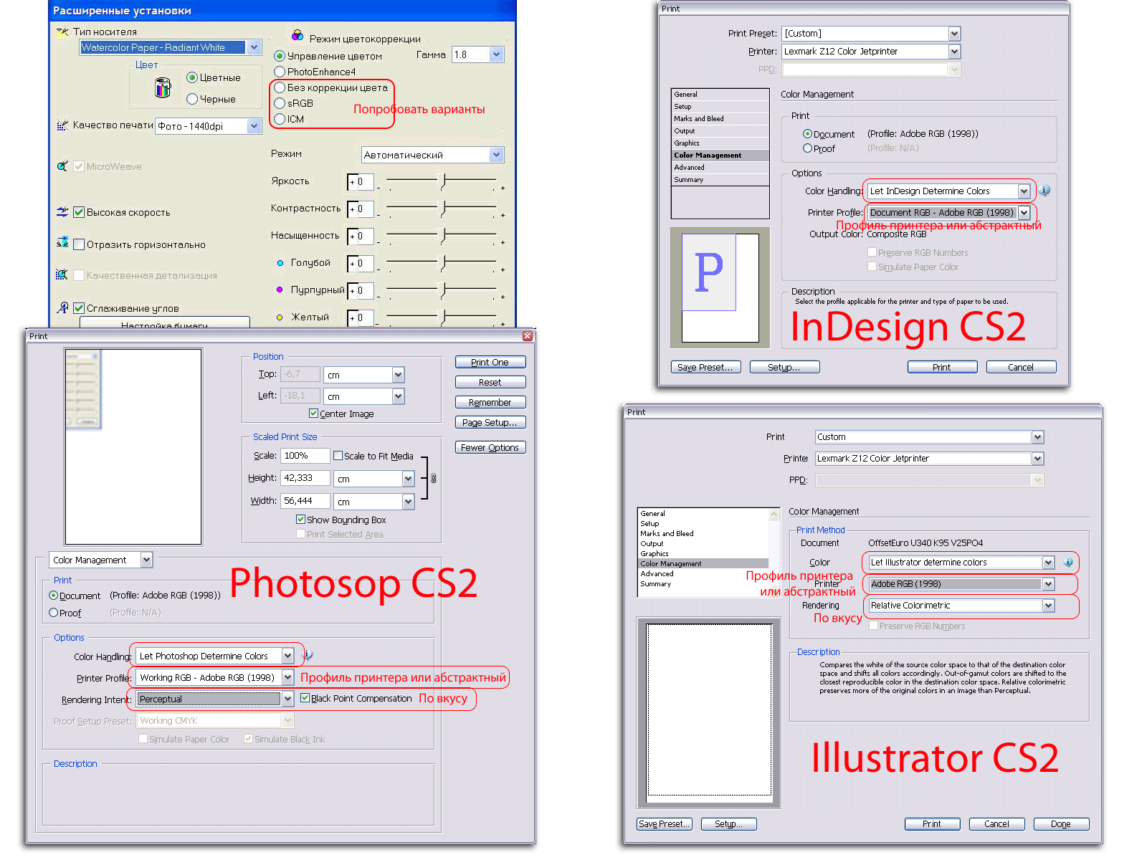
Task: Click the Scale 100% input field
Action: coord(305,456)
